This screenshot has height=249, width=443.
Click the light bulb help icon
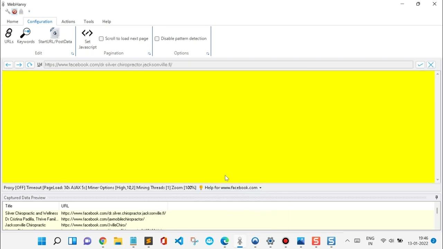(201, 187)
